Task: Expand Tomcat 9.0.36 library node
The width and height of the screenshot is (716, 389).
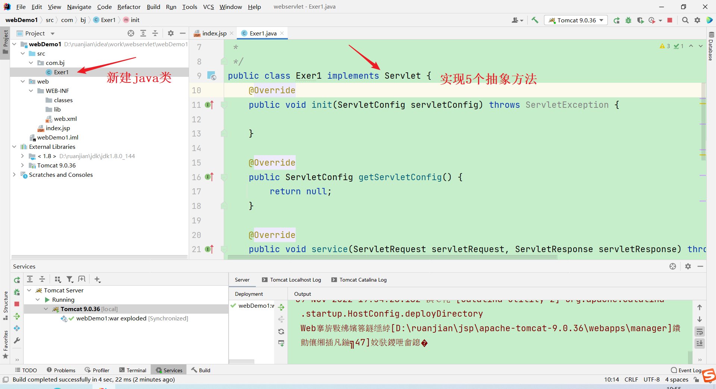Action: 22,165
